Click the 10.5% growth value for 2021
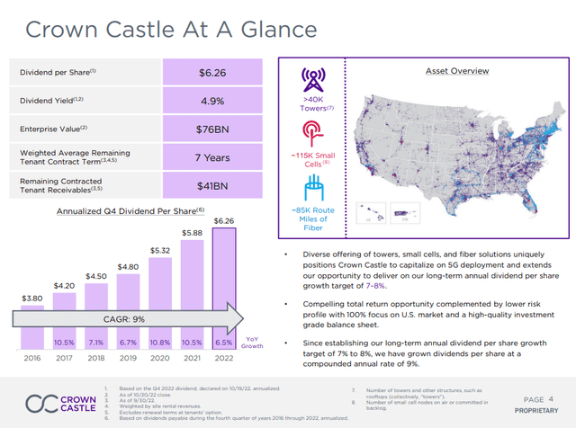Viewport: 576px width, 428px height. [192, 343]
